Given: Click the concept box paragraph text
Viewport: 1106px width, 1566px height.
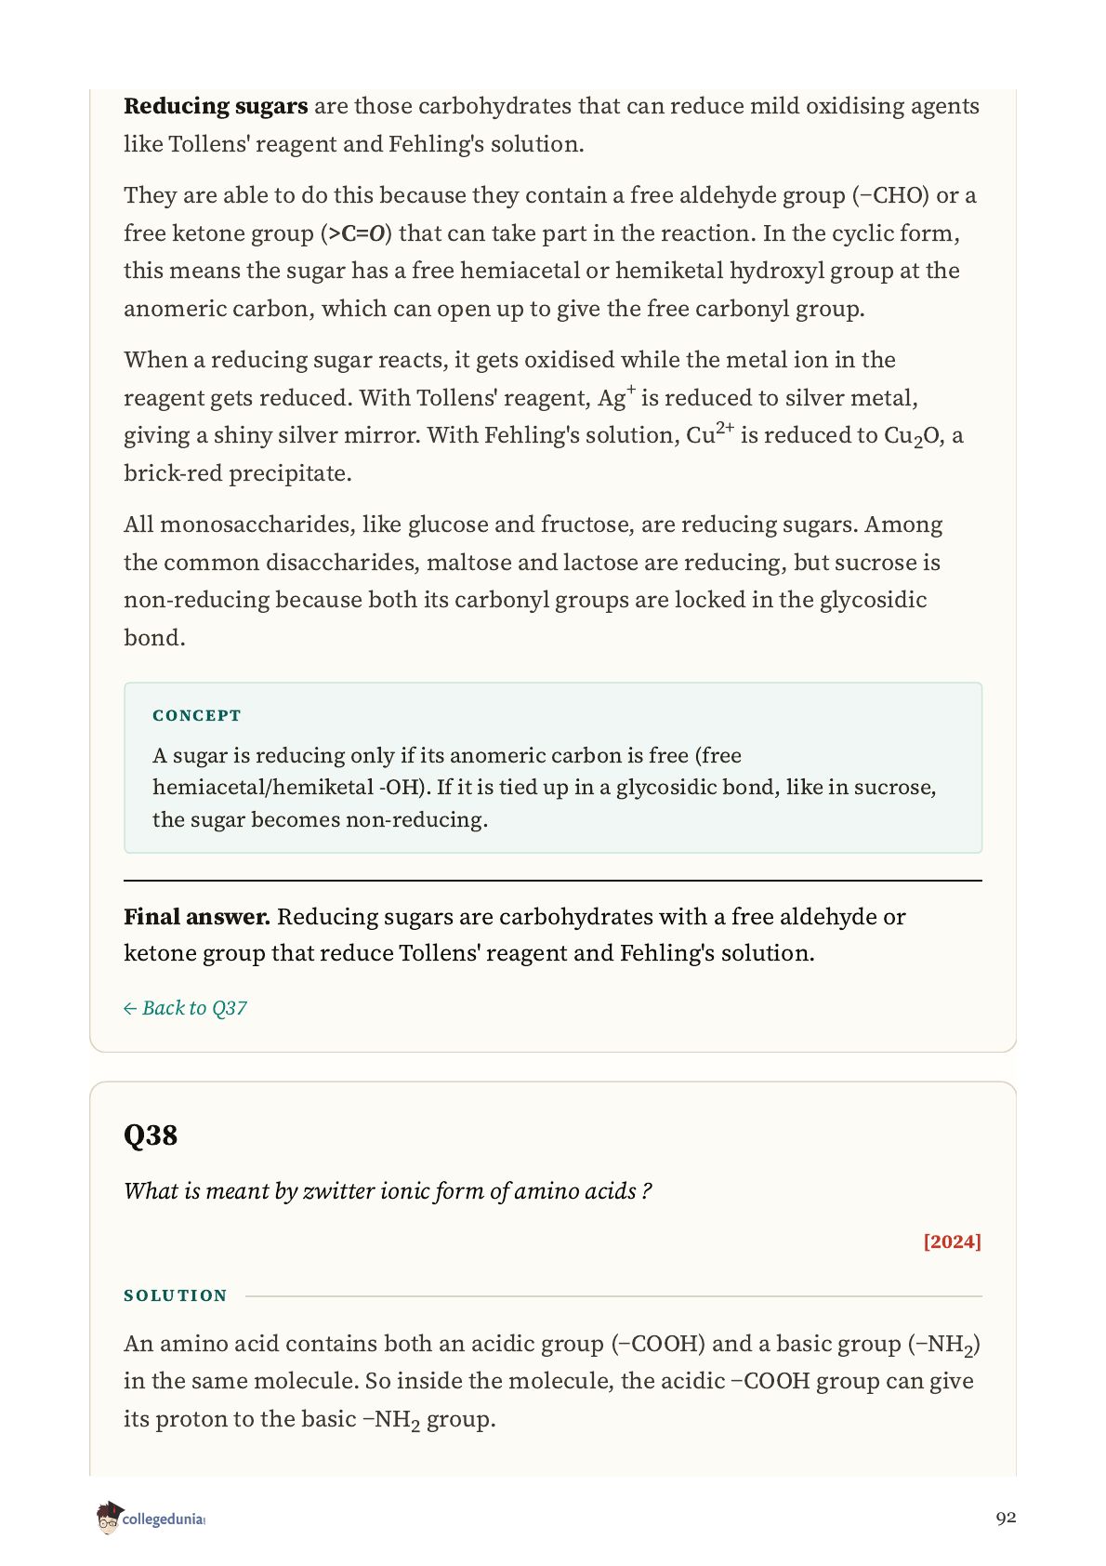Looking at the screenshot, I should (x=545, y=788).
